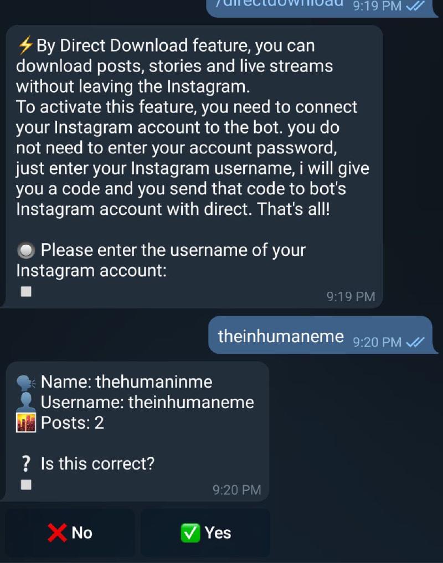443x563 pixels.
Task: Tap the lightning bolt emoji before Direct Download
Action: coord(25,45)
